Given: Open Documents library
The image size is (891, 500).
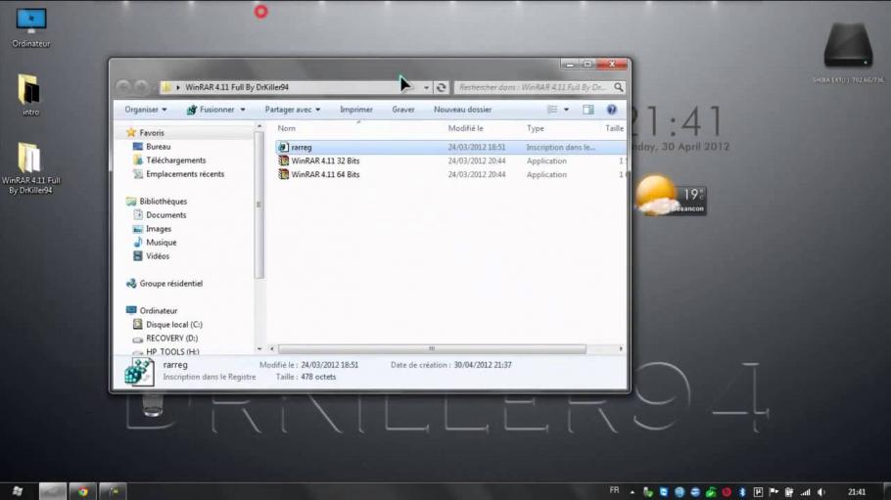Looking at the screenshot, I should click(165, 214).
